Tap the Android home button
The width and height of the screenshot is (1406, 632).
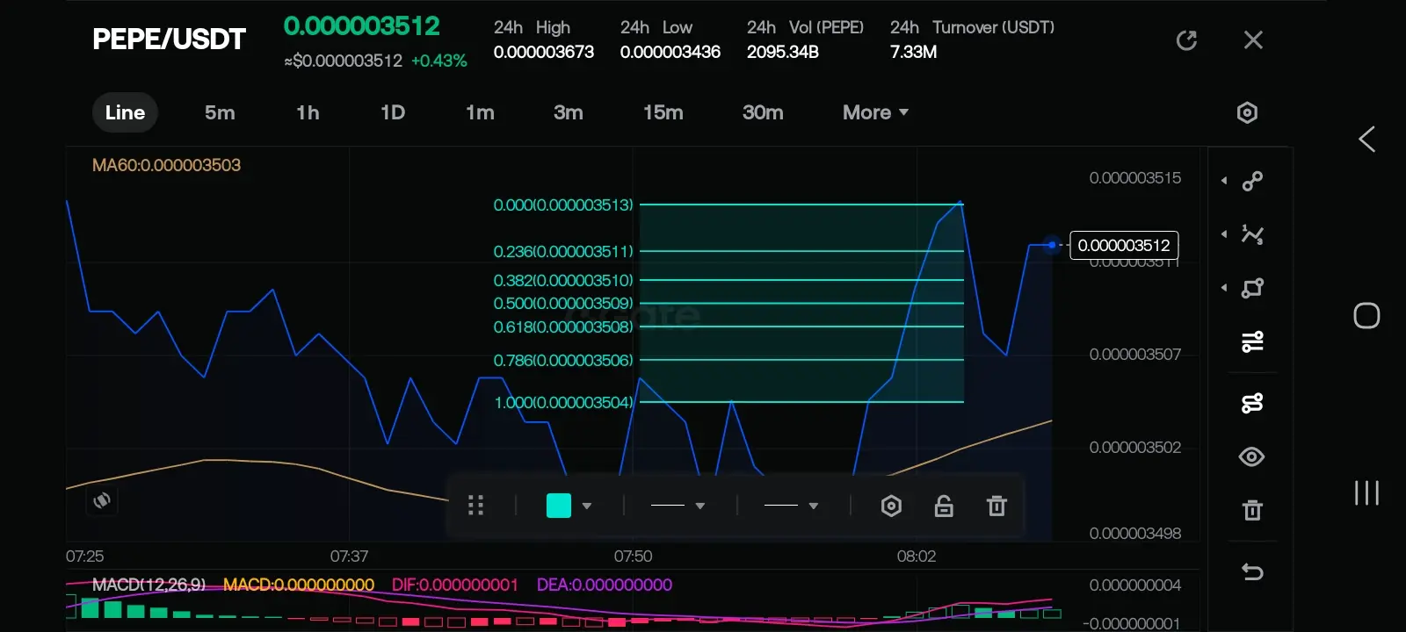[x=1366, y=316]
